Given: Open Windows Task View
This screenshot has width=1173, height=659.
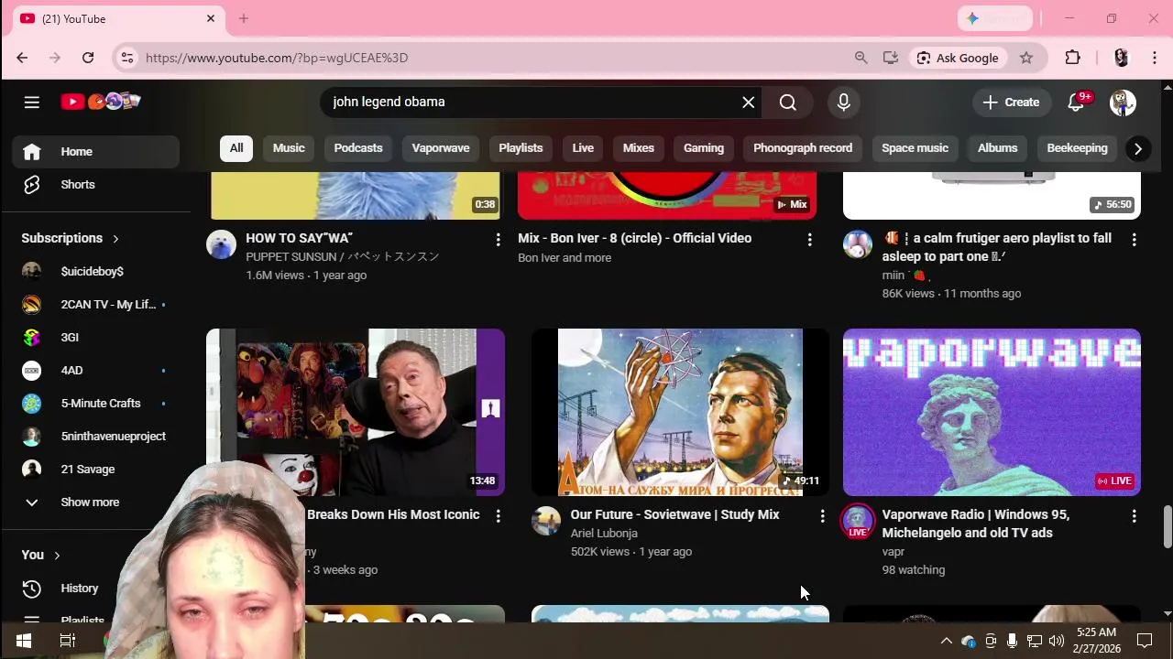Looking at the screenshot, I should [x=67, y=641].
